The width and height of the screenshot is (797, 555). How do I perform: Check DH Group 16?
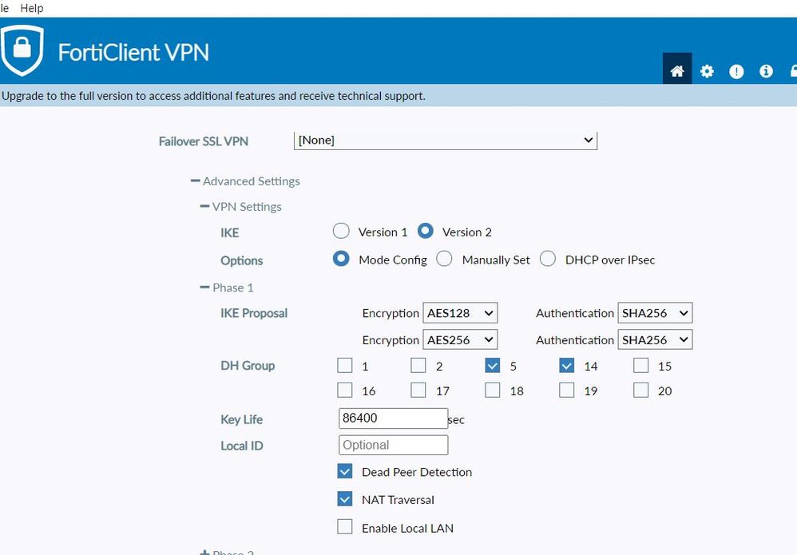pyautogui.click(x=345, y=390)
